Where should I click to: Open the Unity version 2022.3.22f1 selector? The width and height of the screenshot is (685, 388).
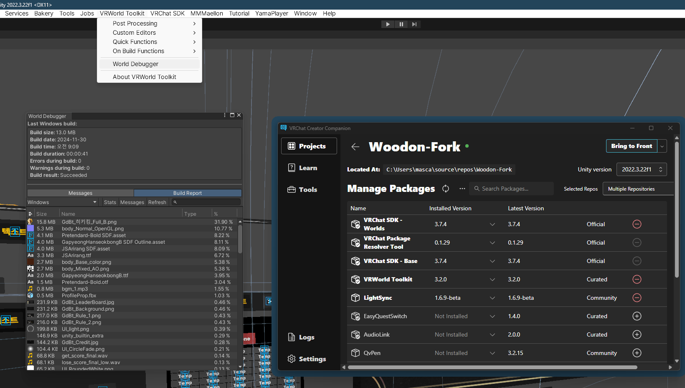point(642,169)
